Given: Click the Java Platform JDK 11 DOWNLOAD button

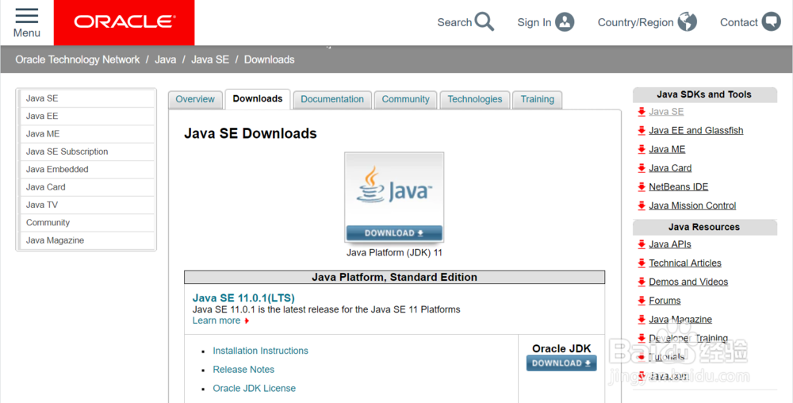Looking at the screenshot, I should tap(394, 233).
